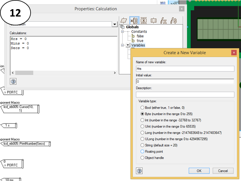Click OK to create the variable
The width and height of the screenshot is (241, 181).
click(x=199, y=171)
